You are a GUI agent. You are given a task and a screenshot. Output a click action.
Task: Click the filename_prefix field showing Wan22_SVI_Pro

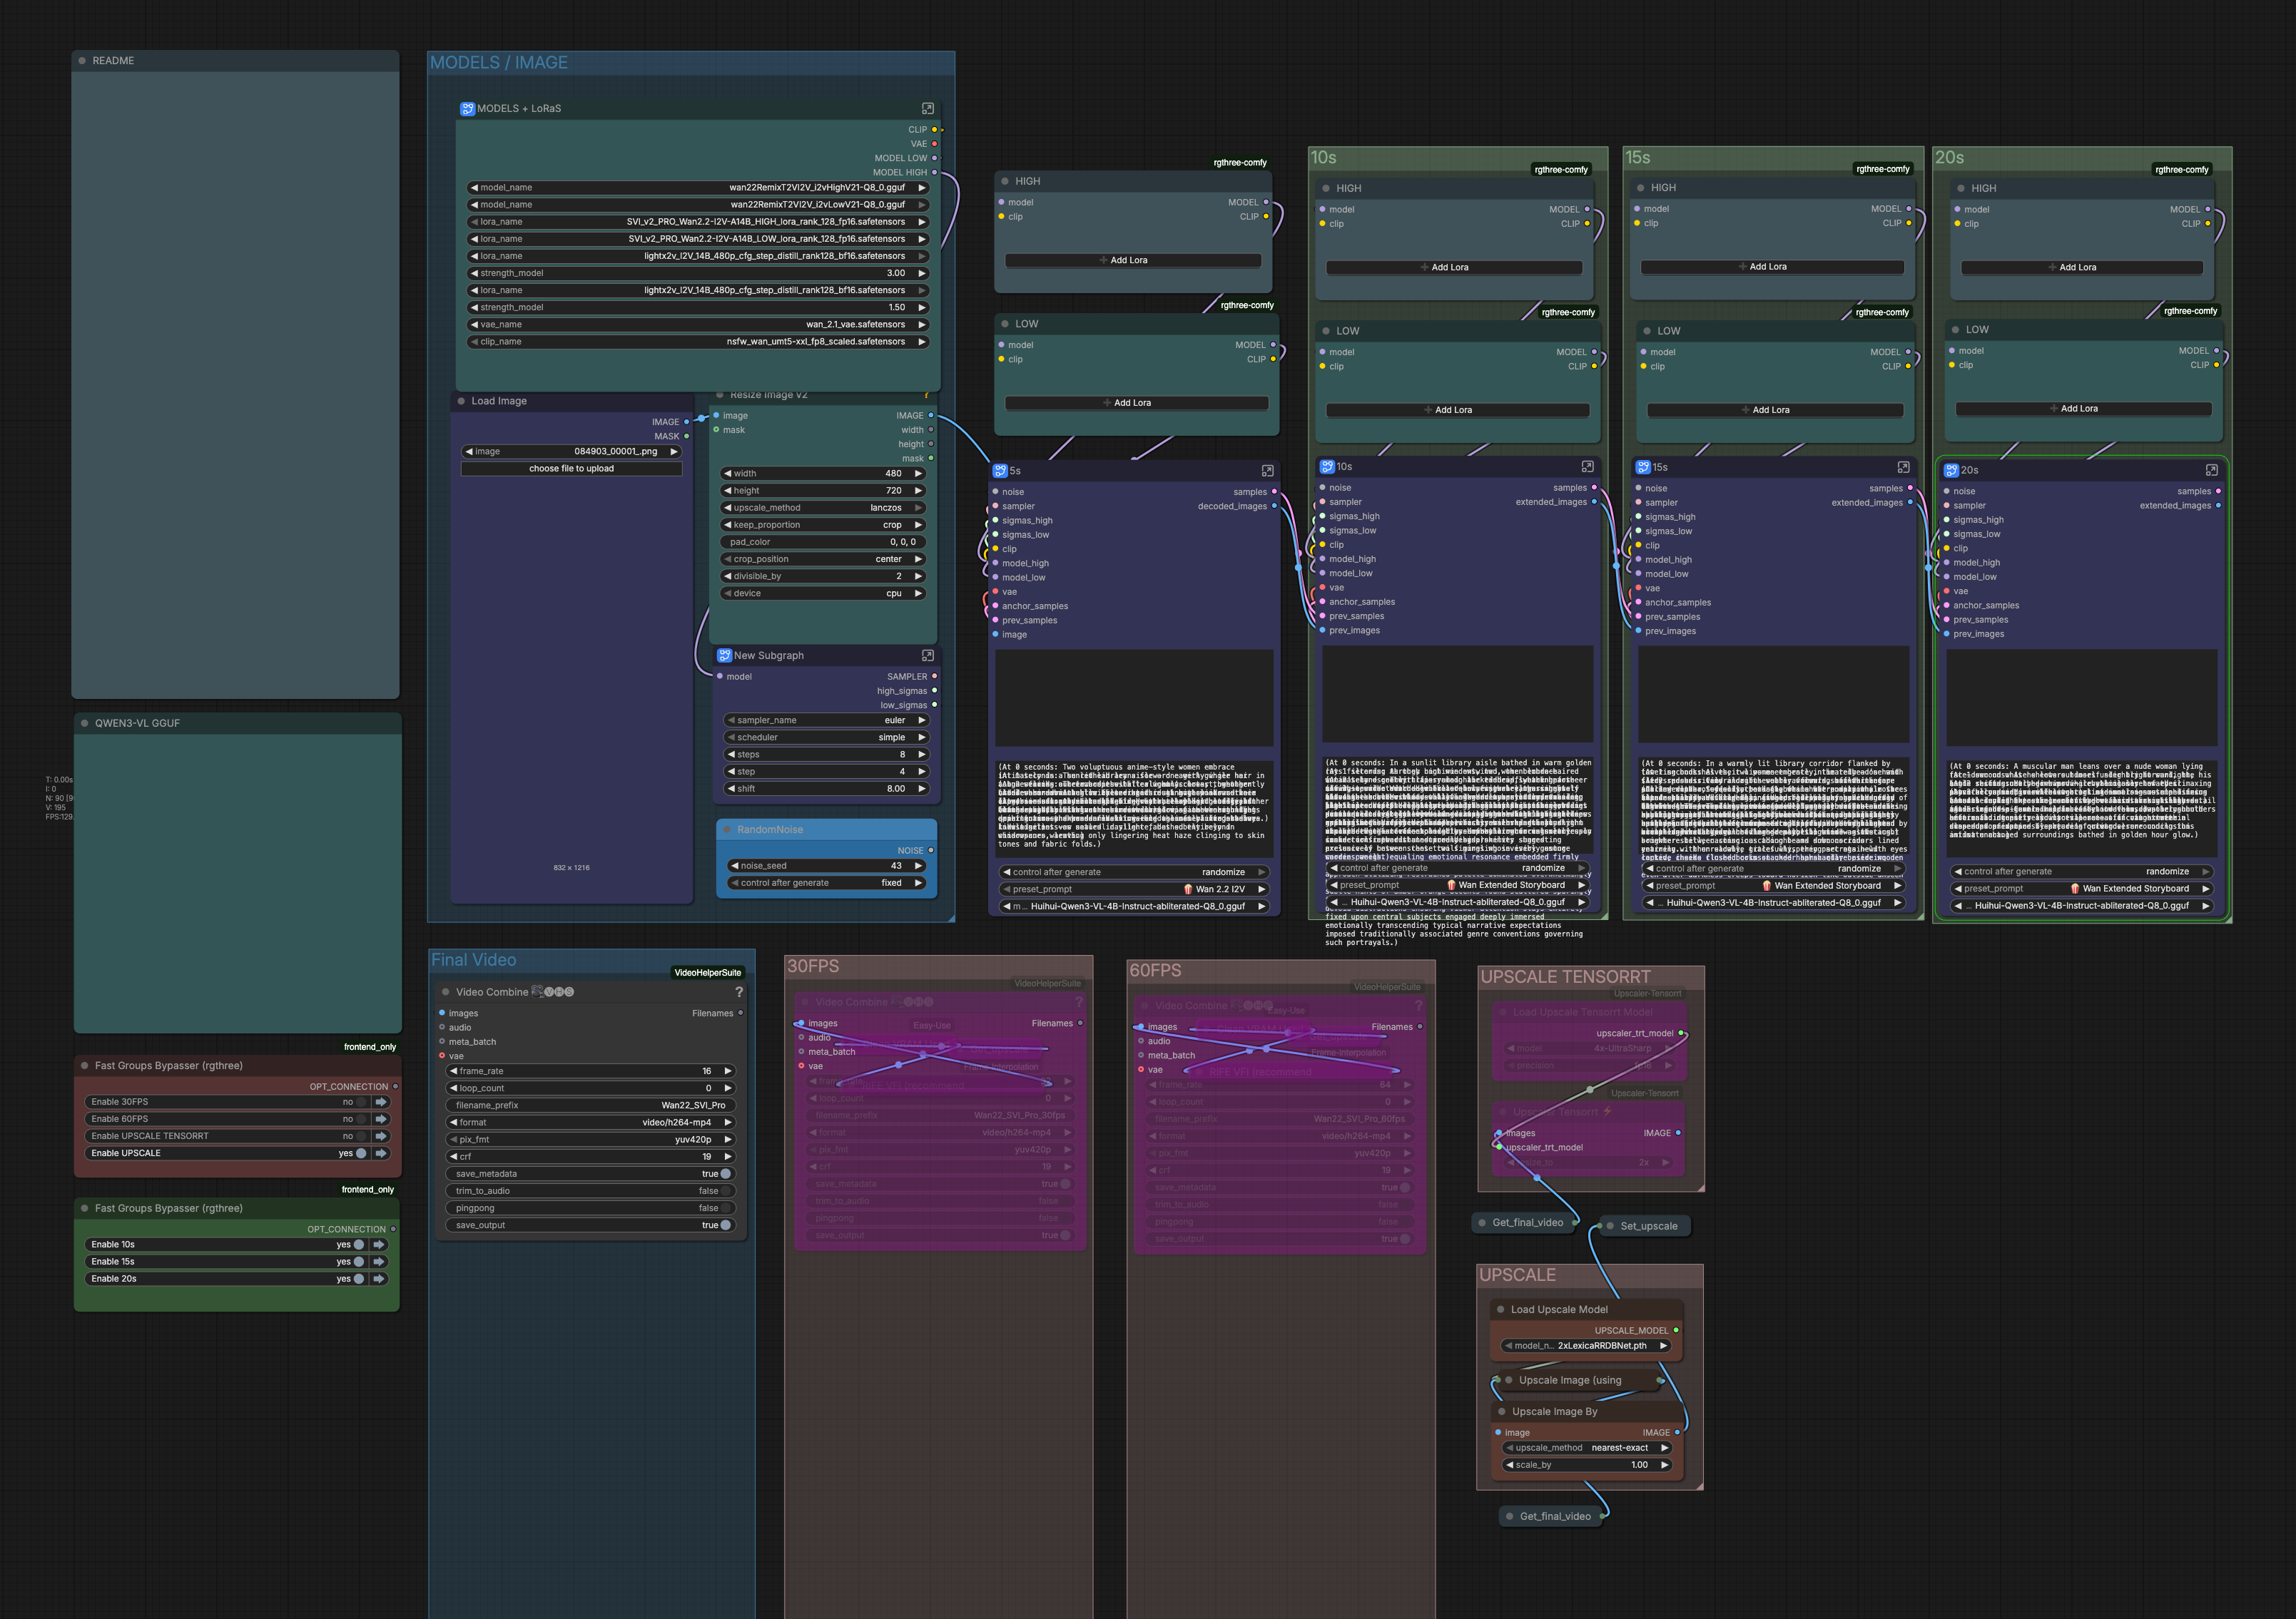[590, 1104]
